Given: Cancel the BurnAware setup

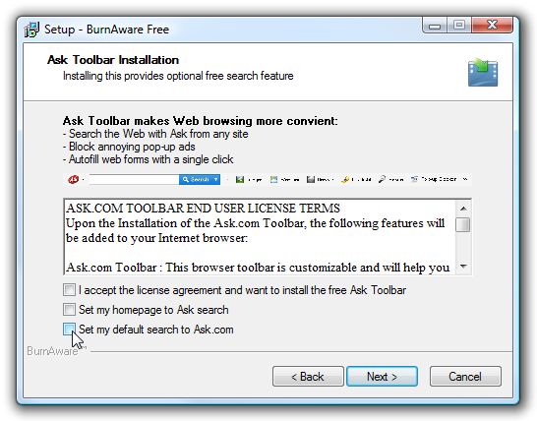Looking at the screenshot, I should pos(465,377).
